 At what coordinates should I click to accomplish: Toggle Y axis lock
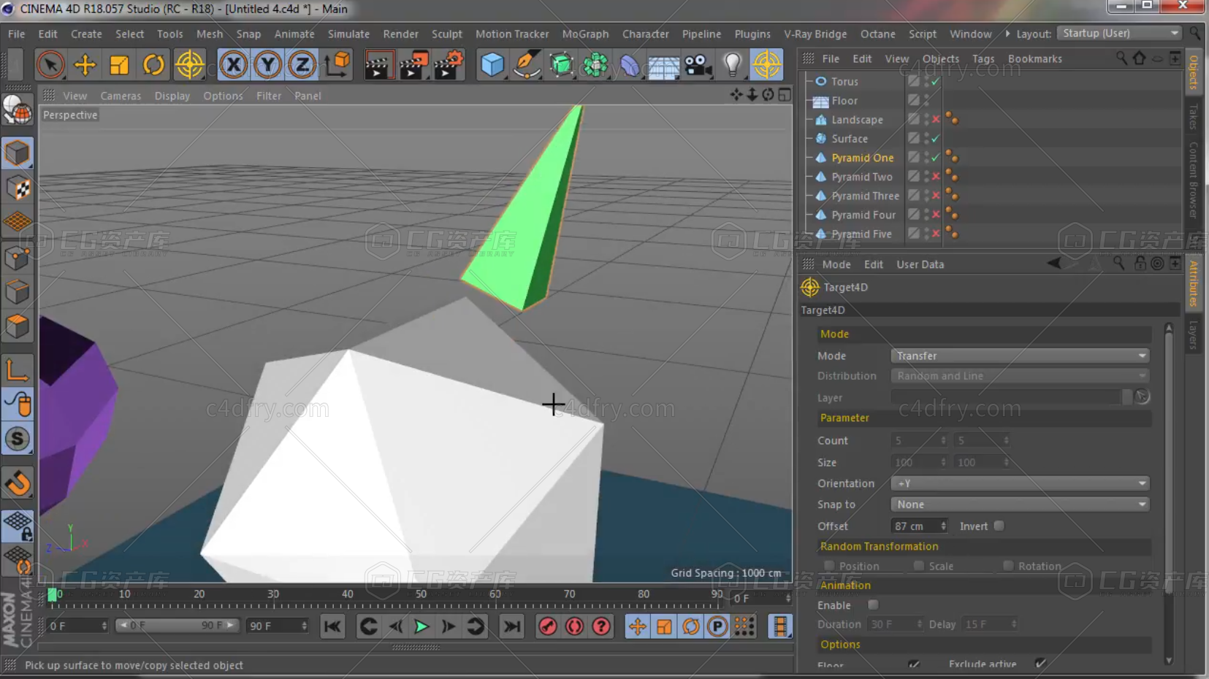tap(268, 65)
